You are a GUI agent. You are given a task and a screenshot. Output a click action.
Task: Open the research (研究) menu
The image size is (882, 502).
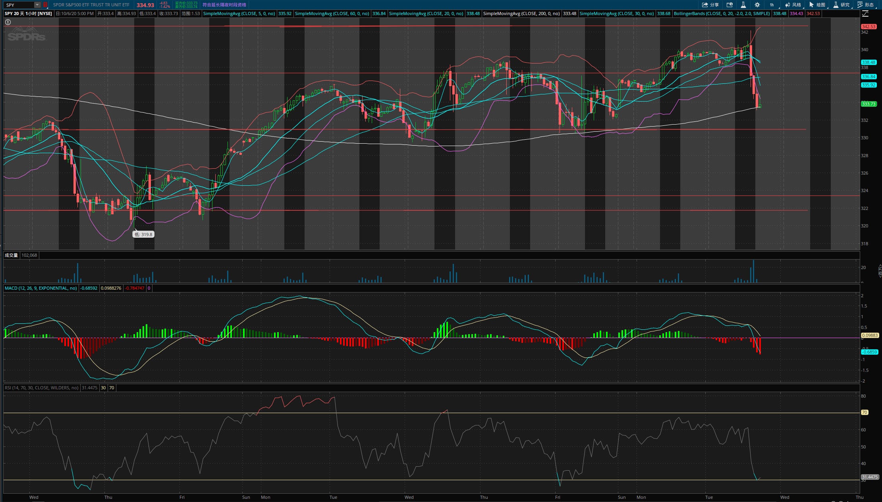tap(841, 5)
